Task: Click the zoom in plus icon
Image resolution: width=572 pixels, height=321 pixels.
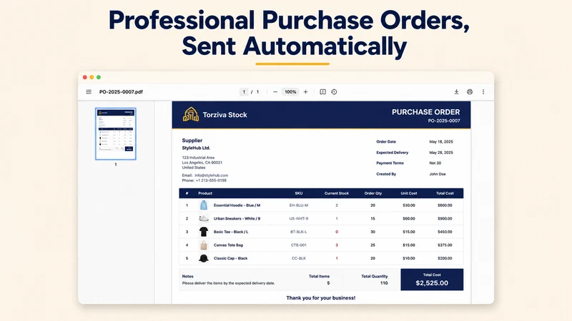Action: click(306, 92)
